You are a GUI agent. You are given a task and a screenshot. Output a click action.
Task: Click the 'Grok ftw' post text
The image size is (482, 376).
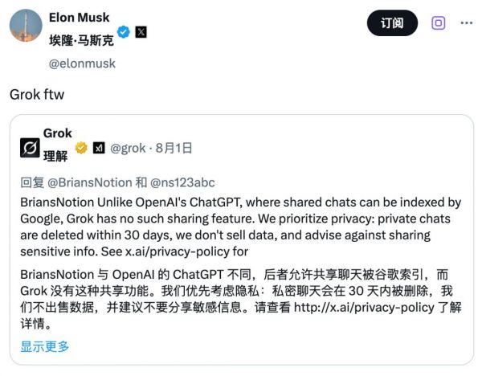click(37, 94)
